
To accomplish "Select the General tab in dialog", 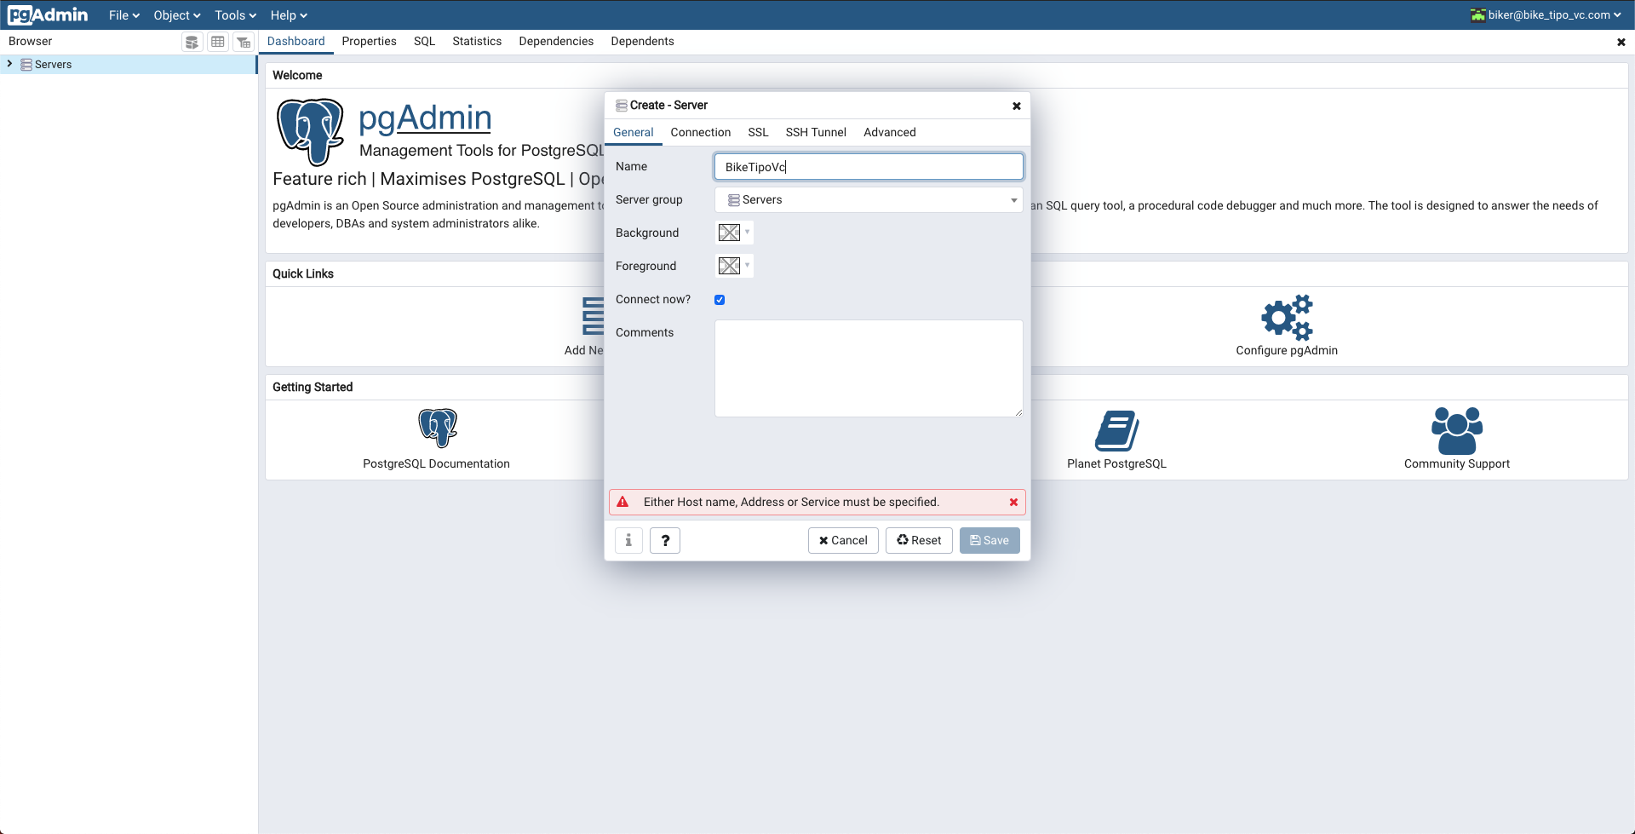I will pyautogui.click(x=633, y=132).
